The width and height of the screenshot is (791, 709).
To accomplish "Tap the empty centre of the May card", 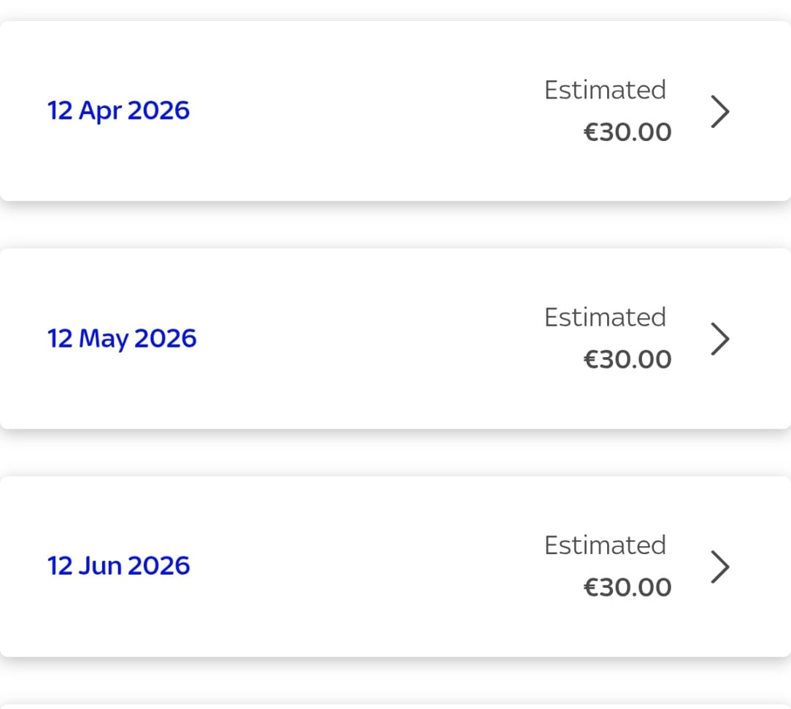I will (365, 339).
